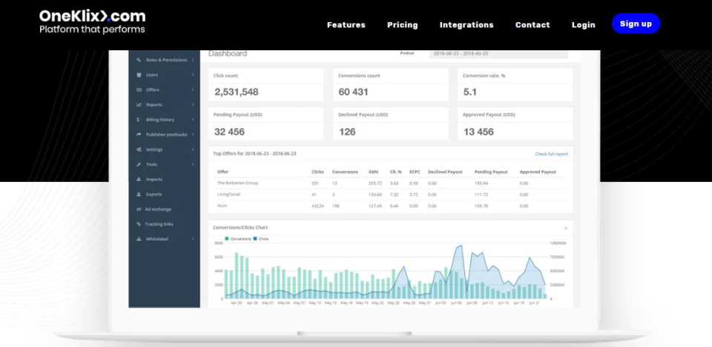The height and width of the screenshot is (347, 712).
Task: Select The Barbarian Group offer row
Action: click(x=391, y=183)
